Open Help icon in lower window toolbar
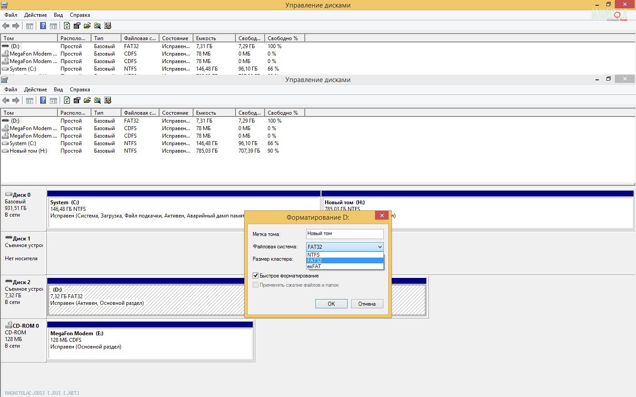 click(x=43, y=101)
